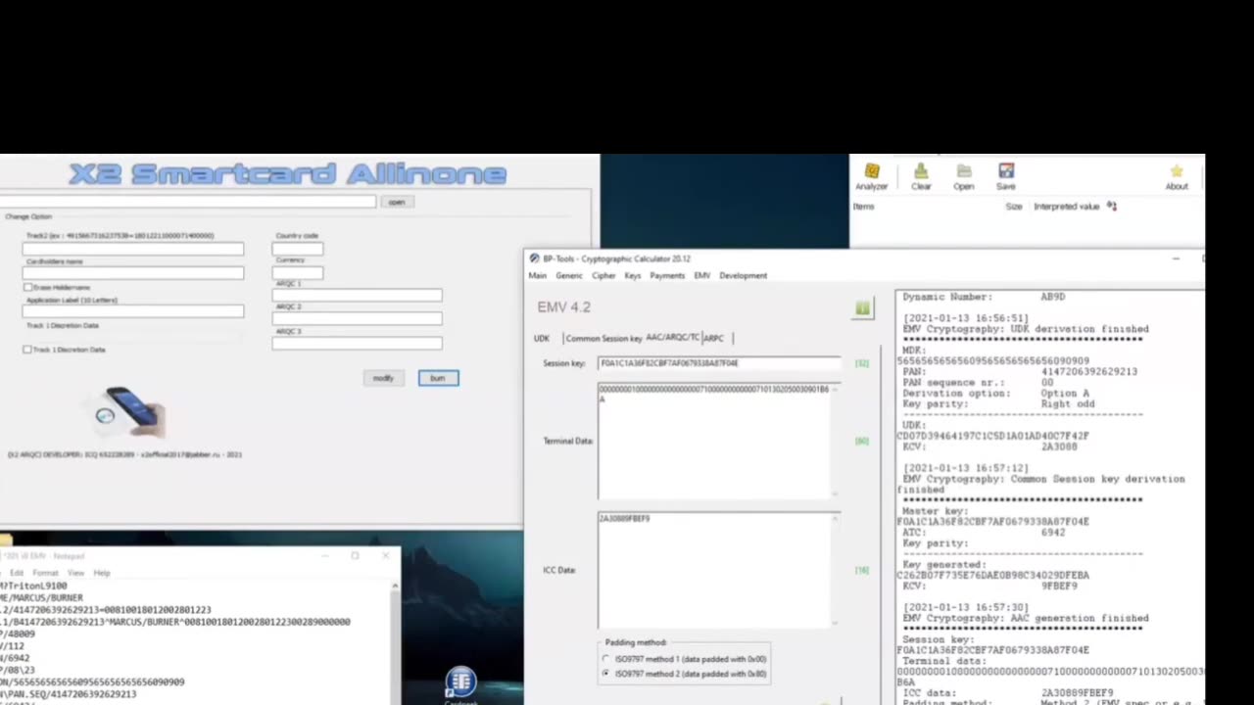Image resolution: width=1254 pixels, height=705 pixels.
Task: Click the Open folder icon in Analyzer window
Action: [x=964, y=177]
